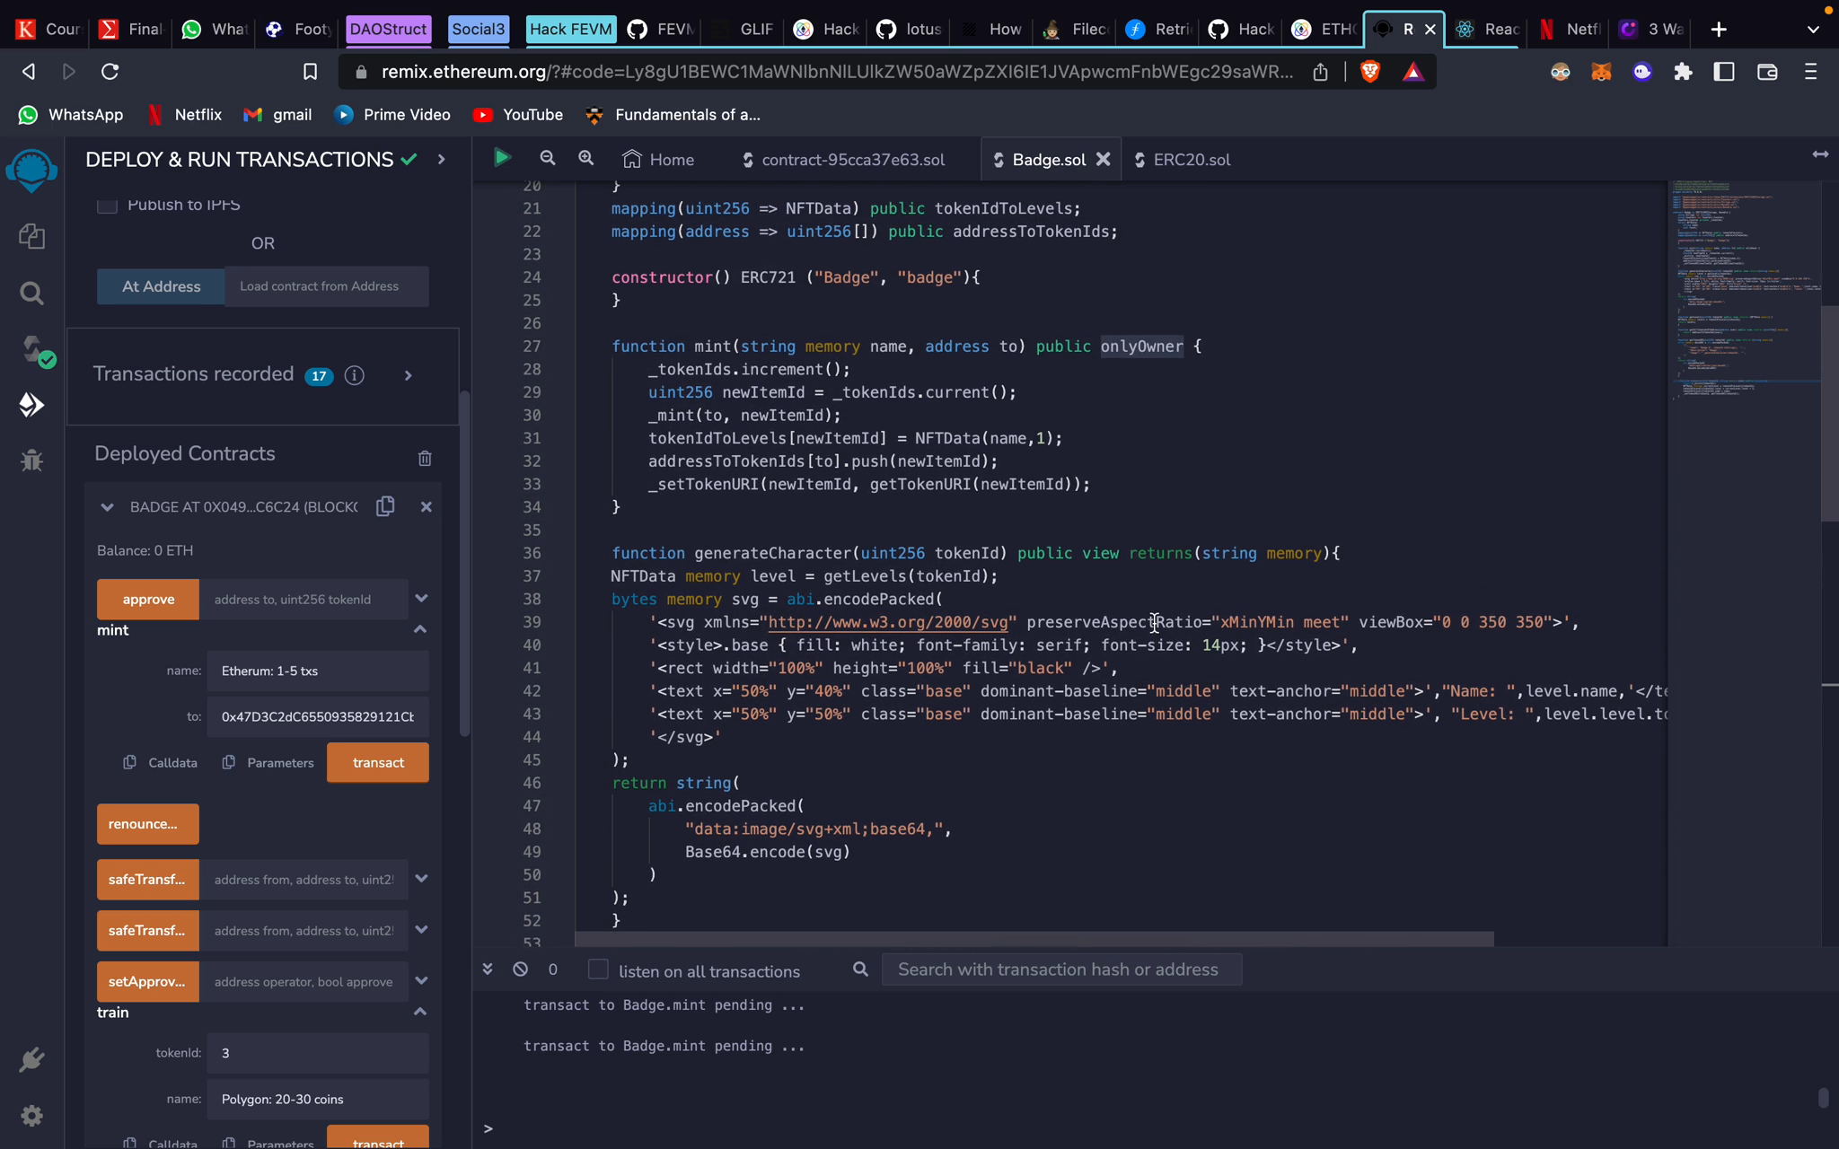Click the editor vertical scrollbar thumb
The image size is (1839, 1149).
click(1829, 413)
